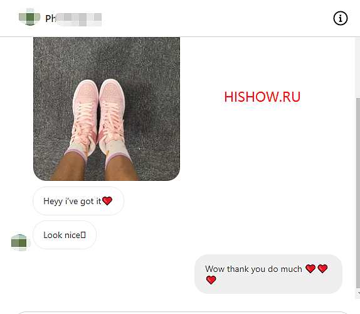Click second heart at end of first line
360x314 pixels.
pos(322,268)
